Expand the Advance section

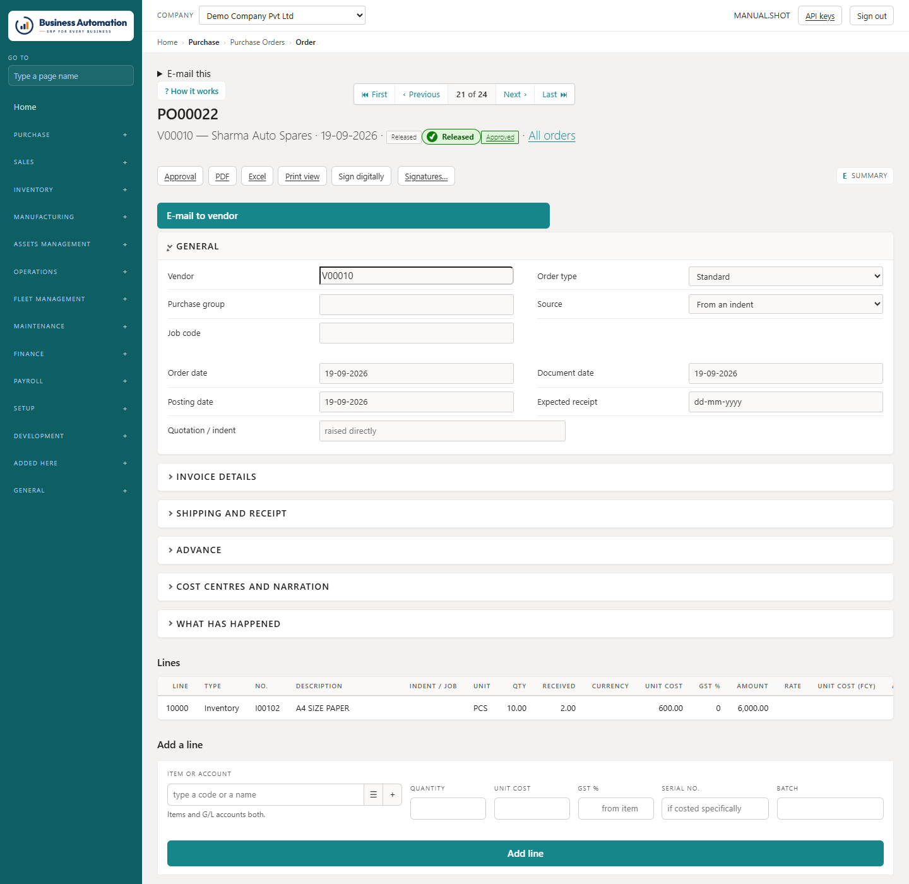tap(525, 550)
